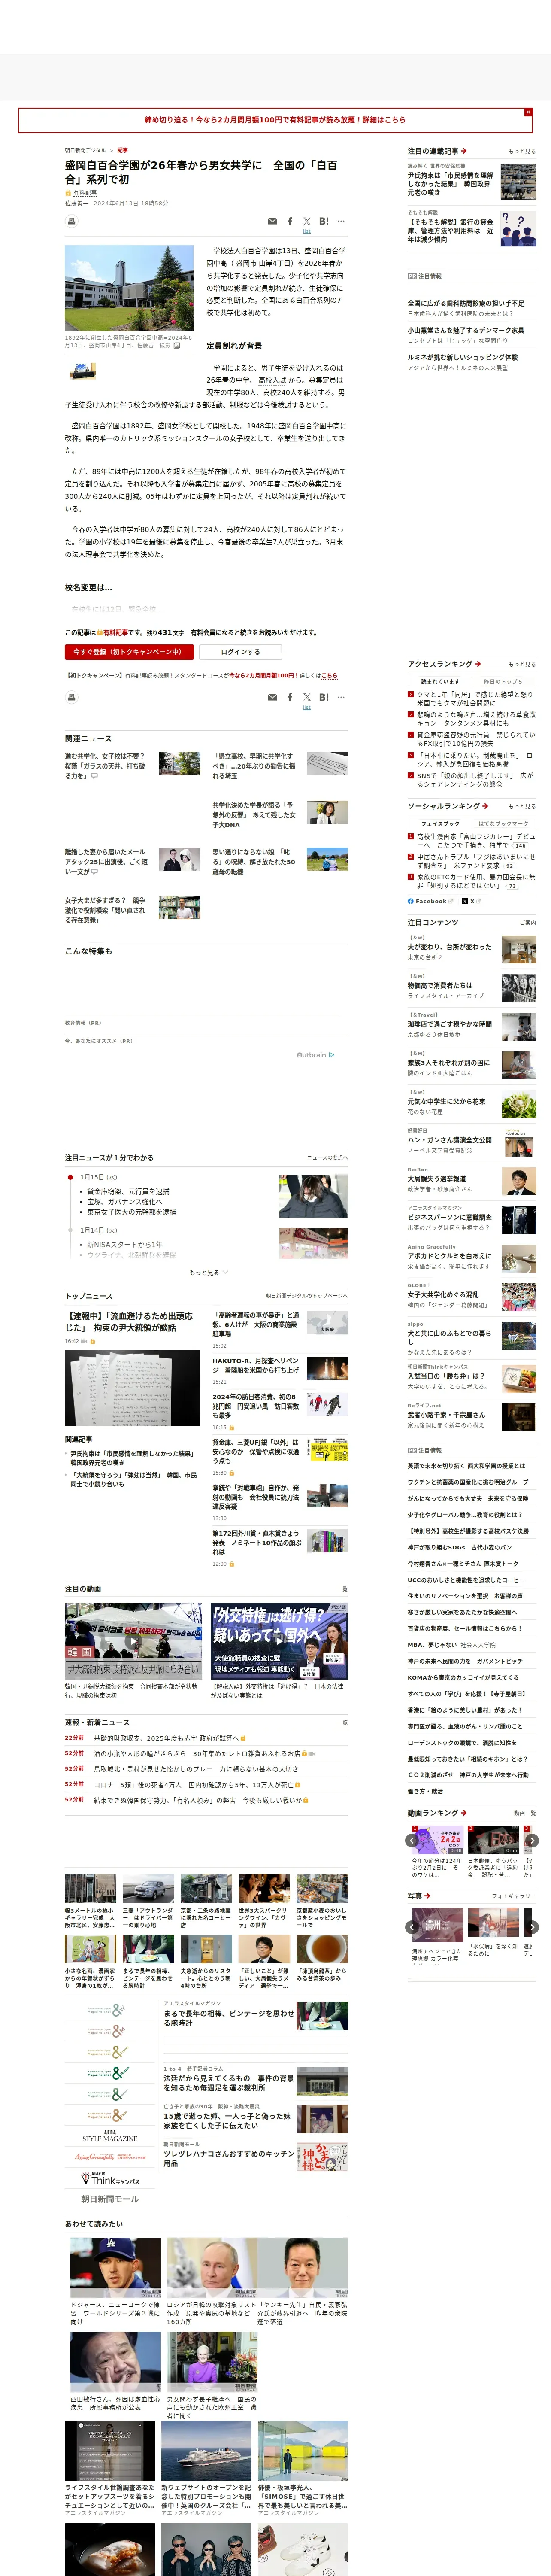
Task: Go to previous item in video ranking carousel
Action: point(412,1840)
